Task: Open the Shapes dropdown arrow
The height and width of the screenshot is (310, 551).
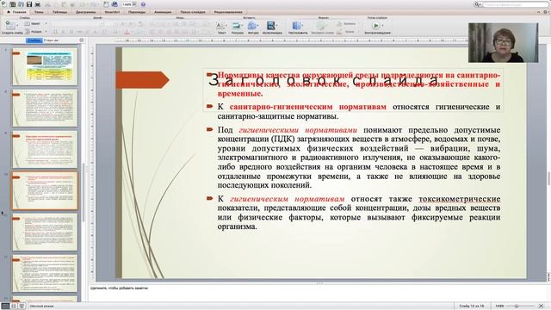Action: pyautogui.click(x=257, y=25)
